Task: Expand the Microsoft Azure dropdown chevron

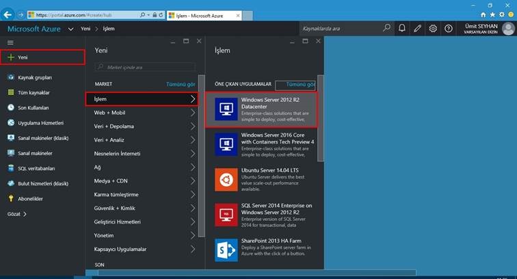Action: coord(70,29)
